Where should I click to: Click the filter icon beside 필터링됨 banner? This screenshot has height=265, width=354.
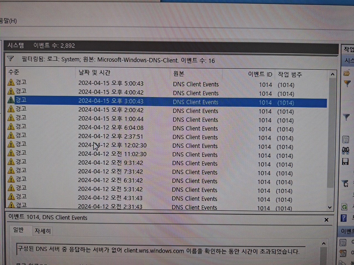click(10, 59)
